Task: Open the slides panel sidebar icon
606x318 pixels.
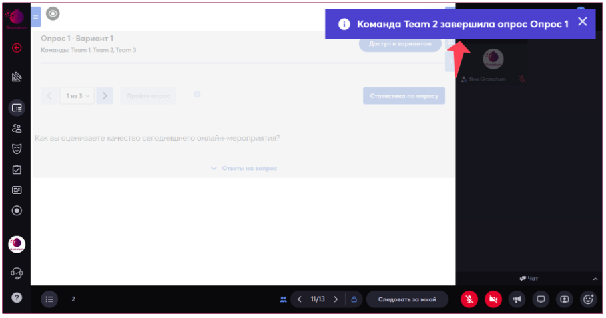Action: [x=17, y=108]
